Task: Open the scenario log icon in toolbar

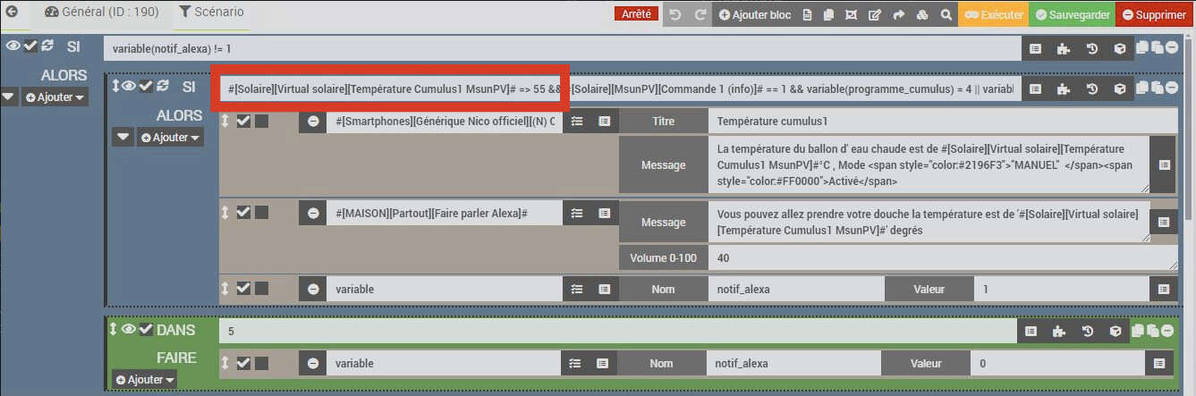Action: [808, 14]
